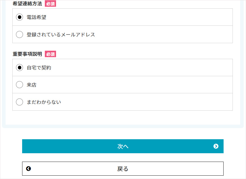Click the 自宅で契約 label text
246x179 pixels.
(x=39, y=68)
